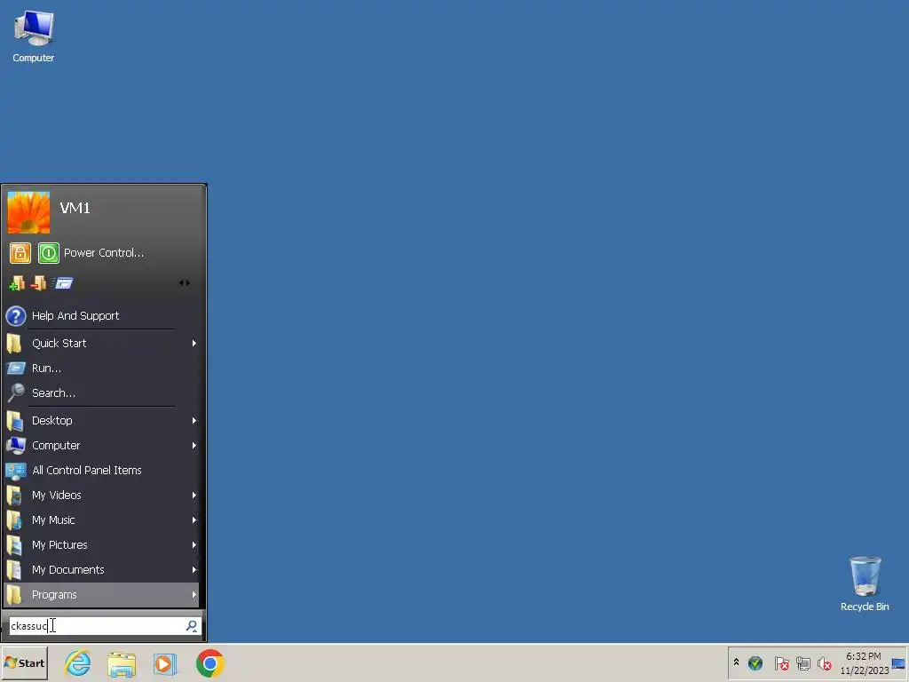The width and height of the screenshot is (909, 682).
Task: Open Search... from start menu
Action: coord(102,393)
